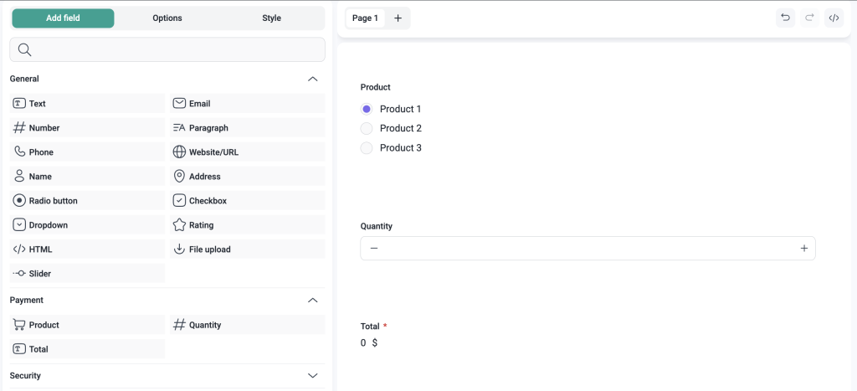Image resolution: width=857 pixels, height=391 pixels.
Task: Select the Product 1 radio option
Action: (x=367, y=109)
